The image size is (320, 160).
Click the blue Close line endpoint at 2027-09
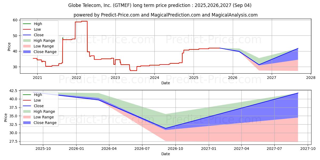pos(298,93)
